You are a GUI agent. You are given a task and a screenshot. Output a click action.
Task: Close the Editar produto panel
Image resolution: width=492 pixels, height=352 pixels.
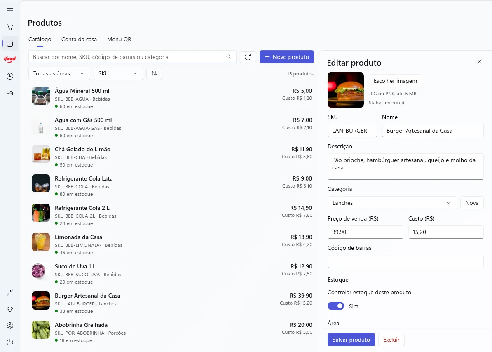coord(479,62)
